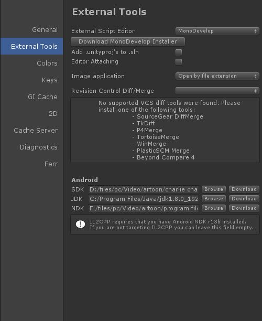Click the TortoiseMerge list entry
Image resolution: width=262 pixels, height=321 pixels.
coord(156,137)
